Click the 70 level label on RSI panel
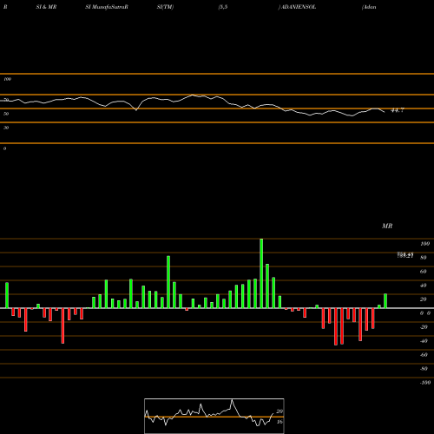The width and height of the screenshot is (434, 434). click(x=6, y=100)
